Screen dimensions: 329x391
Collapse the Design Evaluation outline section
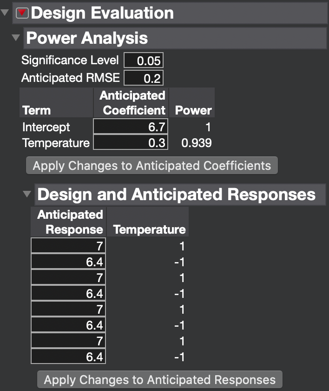click(x=6, y=13)
